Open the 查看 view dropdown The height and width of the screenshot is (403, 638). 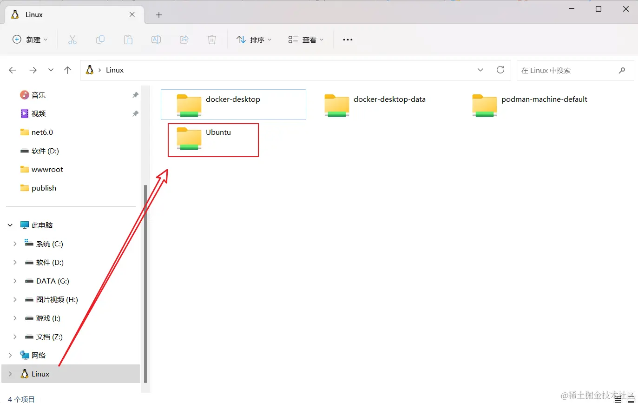click(306, 40)
